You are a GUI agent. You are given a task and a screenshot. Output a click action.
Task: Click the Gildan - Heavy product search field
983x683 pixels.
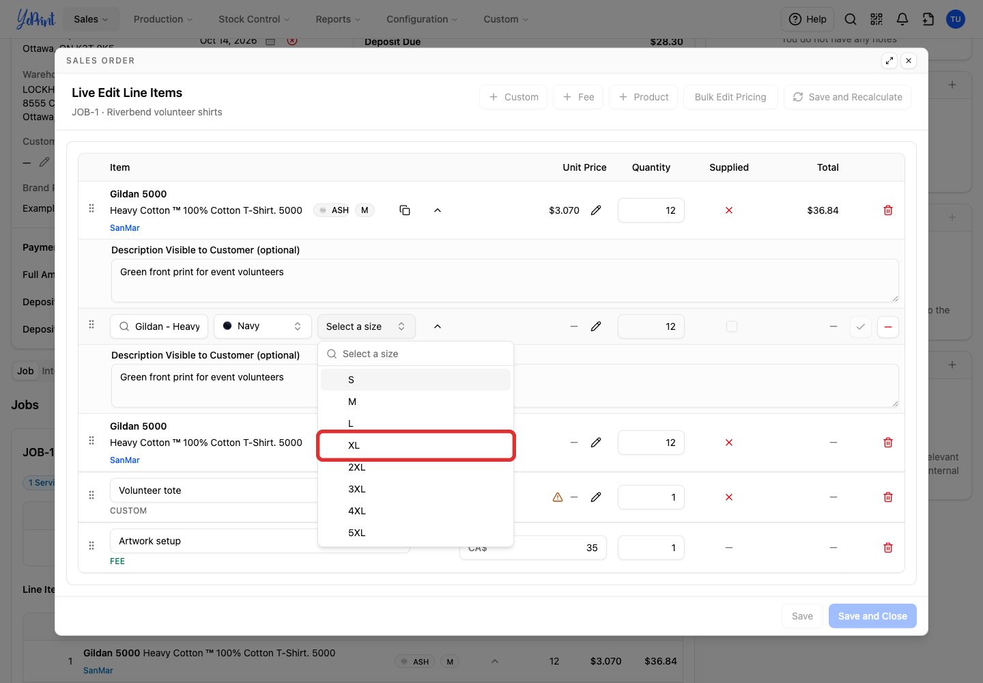tap(160, 326)
